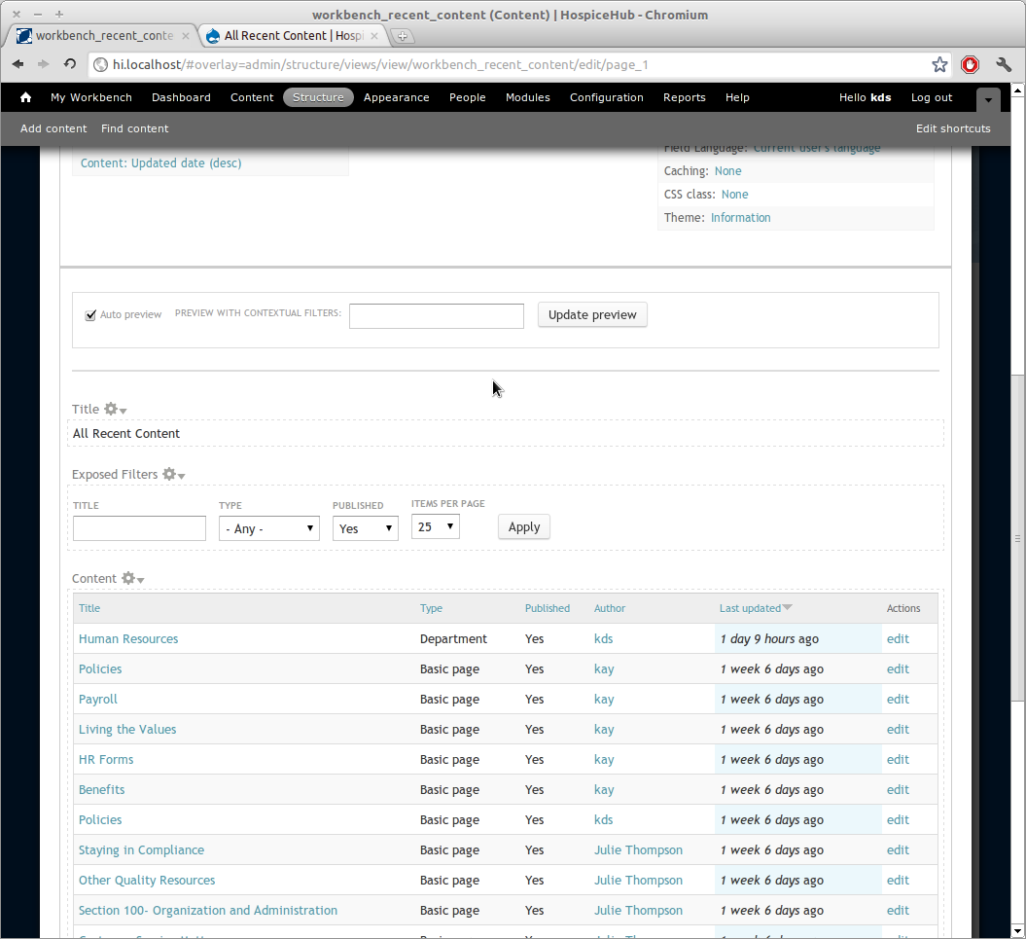Close the workbench_recent_content tab
1026x939 pixels.
pos(186,36)
